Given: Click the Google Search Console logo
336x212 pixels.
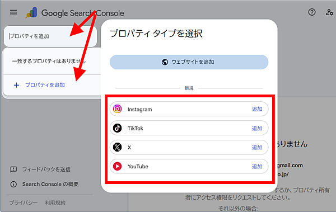Looking at the screenshot, I should [x=32, y=13].
